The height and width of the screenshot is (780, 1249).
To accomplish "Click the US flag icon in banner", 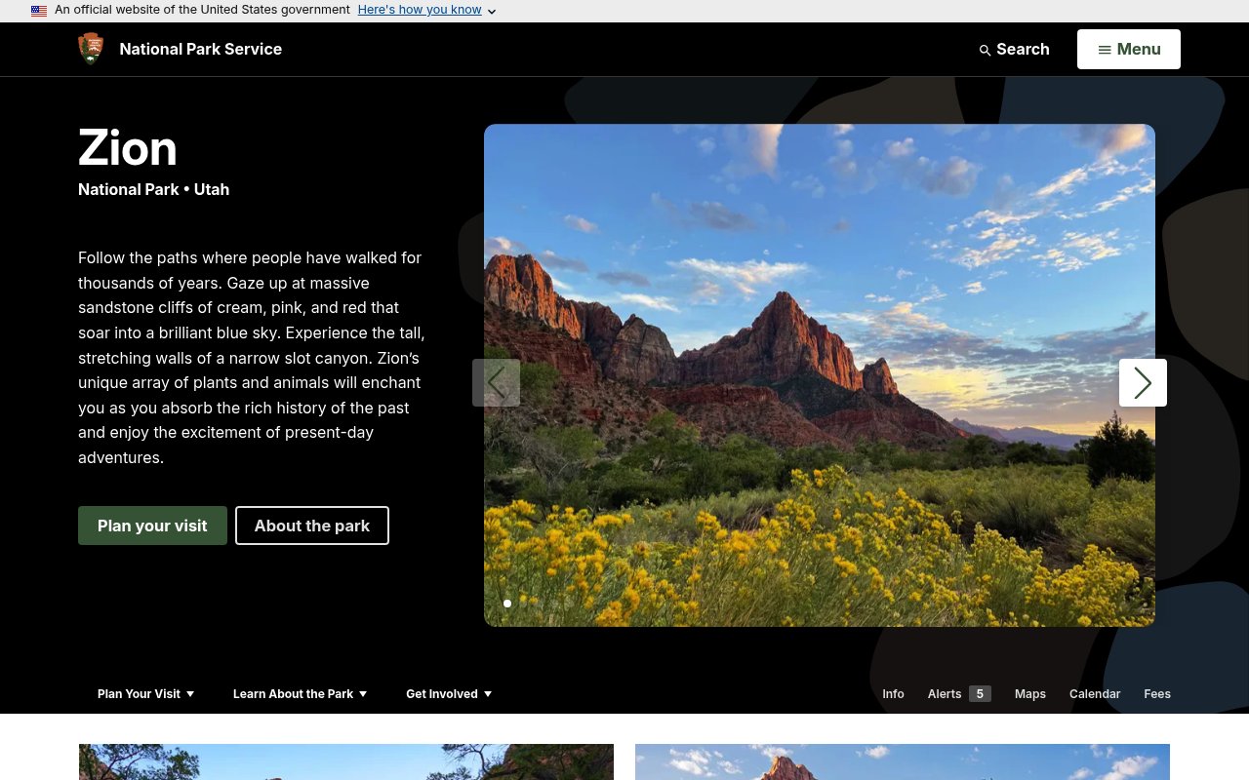I will click(x=39, y=11).
